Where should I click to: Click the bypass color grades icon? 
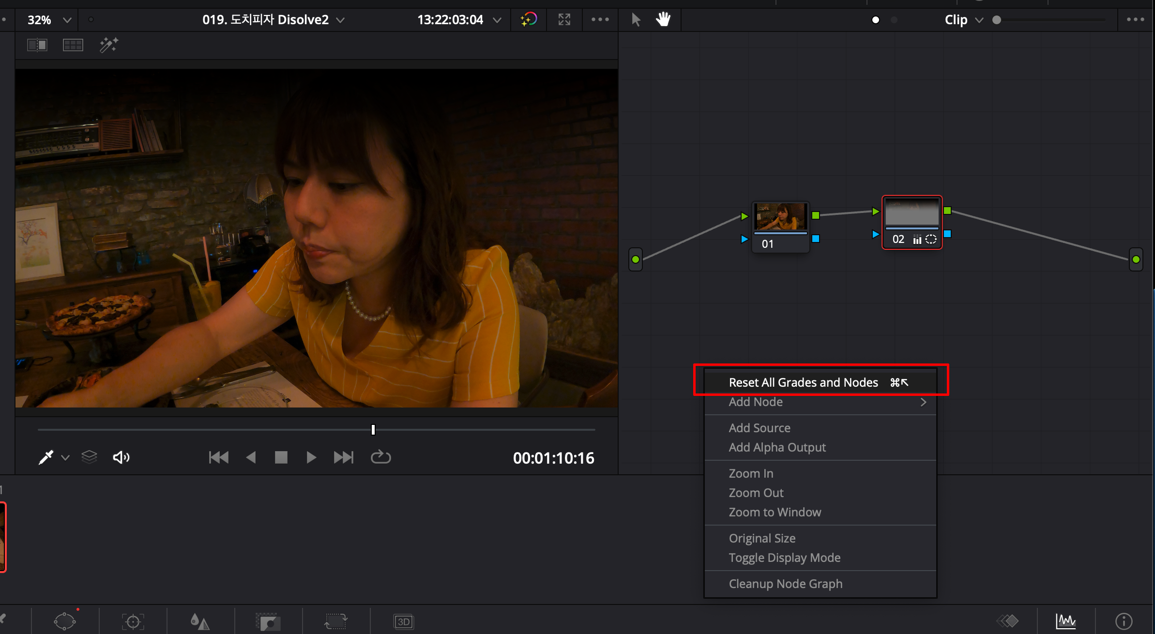click(x=529, y=20)
